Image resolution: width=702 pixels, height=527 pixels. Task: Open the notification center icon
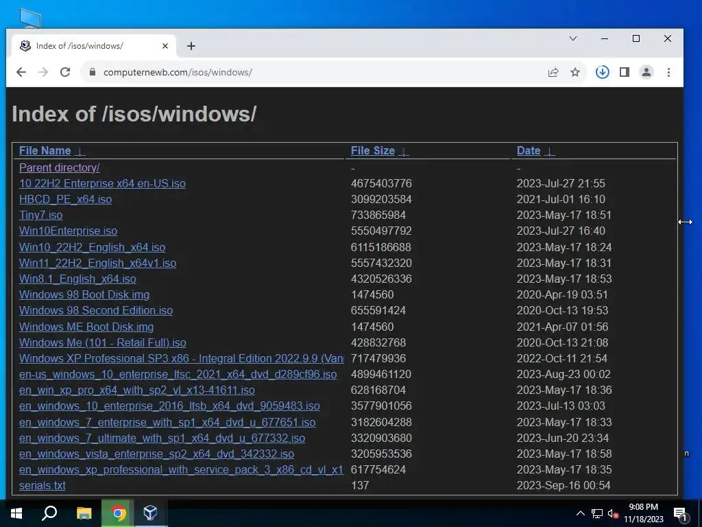pos(680,513)
